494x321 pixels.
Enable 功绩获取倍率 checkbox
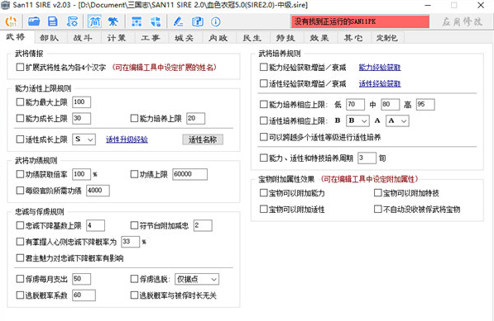tap(20, 174)
